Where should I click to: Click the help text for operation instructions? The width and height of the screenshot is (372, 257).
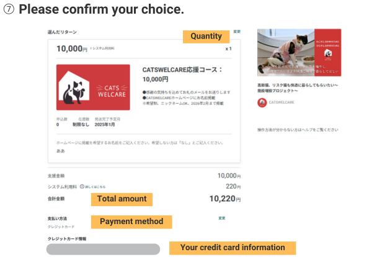tap(298, 130)
